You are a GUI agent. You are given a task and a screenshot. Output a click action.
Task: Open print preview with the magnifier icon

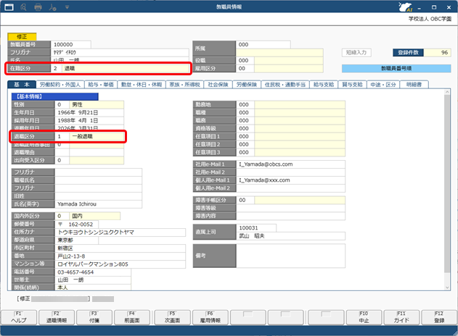coord(22,7)
